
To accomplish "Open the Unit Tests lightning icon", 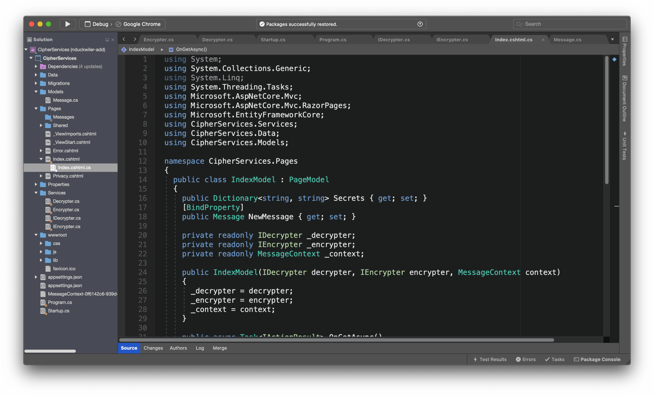I will [625, 134].
